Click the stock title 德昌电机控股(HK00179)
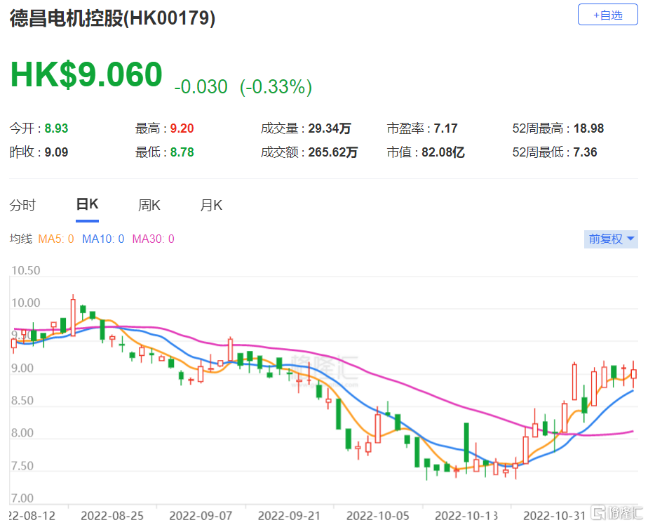Image resolution: width=648 pixels, height=525 pixels. 112,18
